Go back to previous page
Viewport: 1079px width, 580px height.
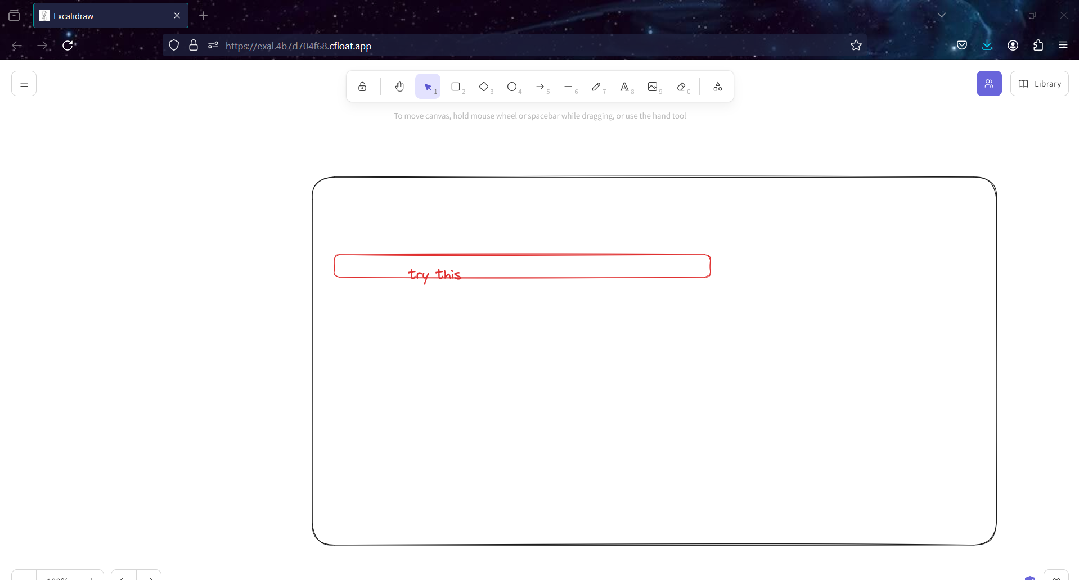tap(17, 46)
